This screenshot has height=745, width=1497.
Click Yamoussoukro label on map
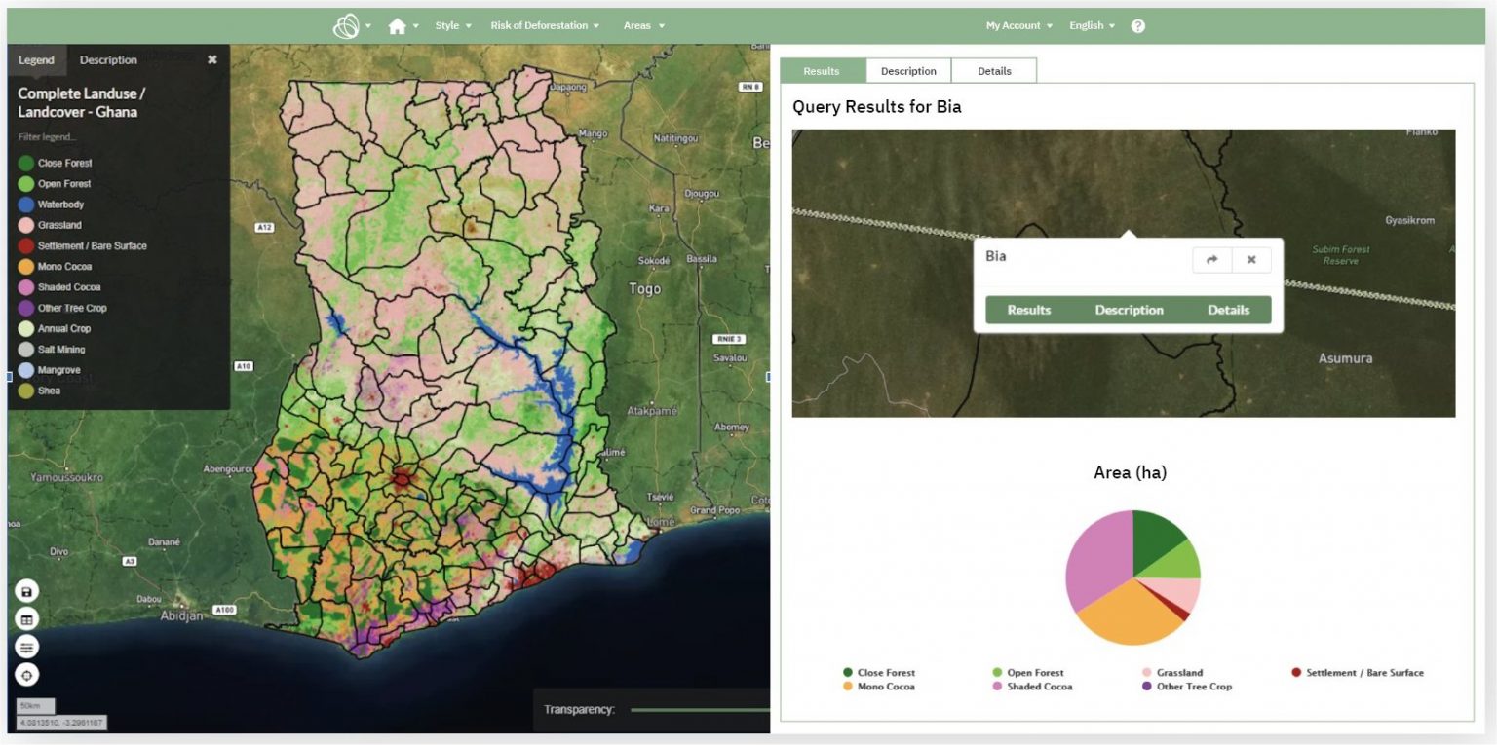click(x=67, y=478)
